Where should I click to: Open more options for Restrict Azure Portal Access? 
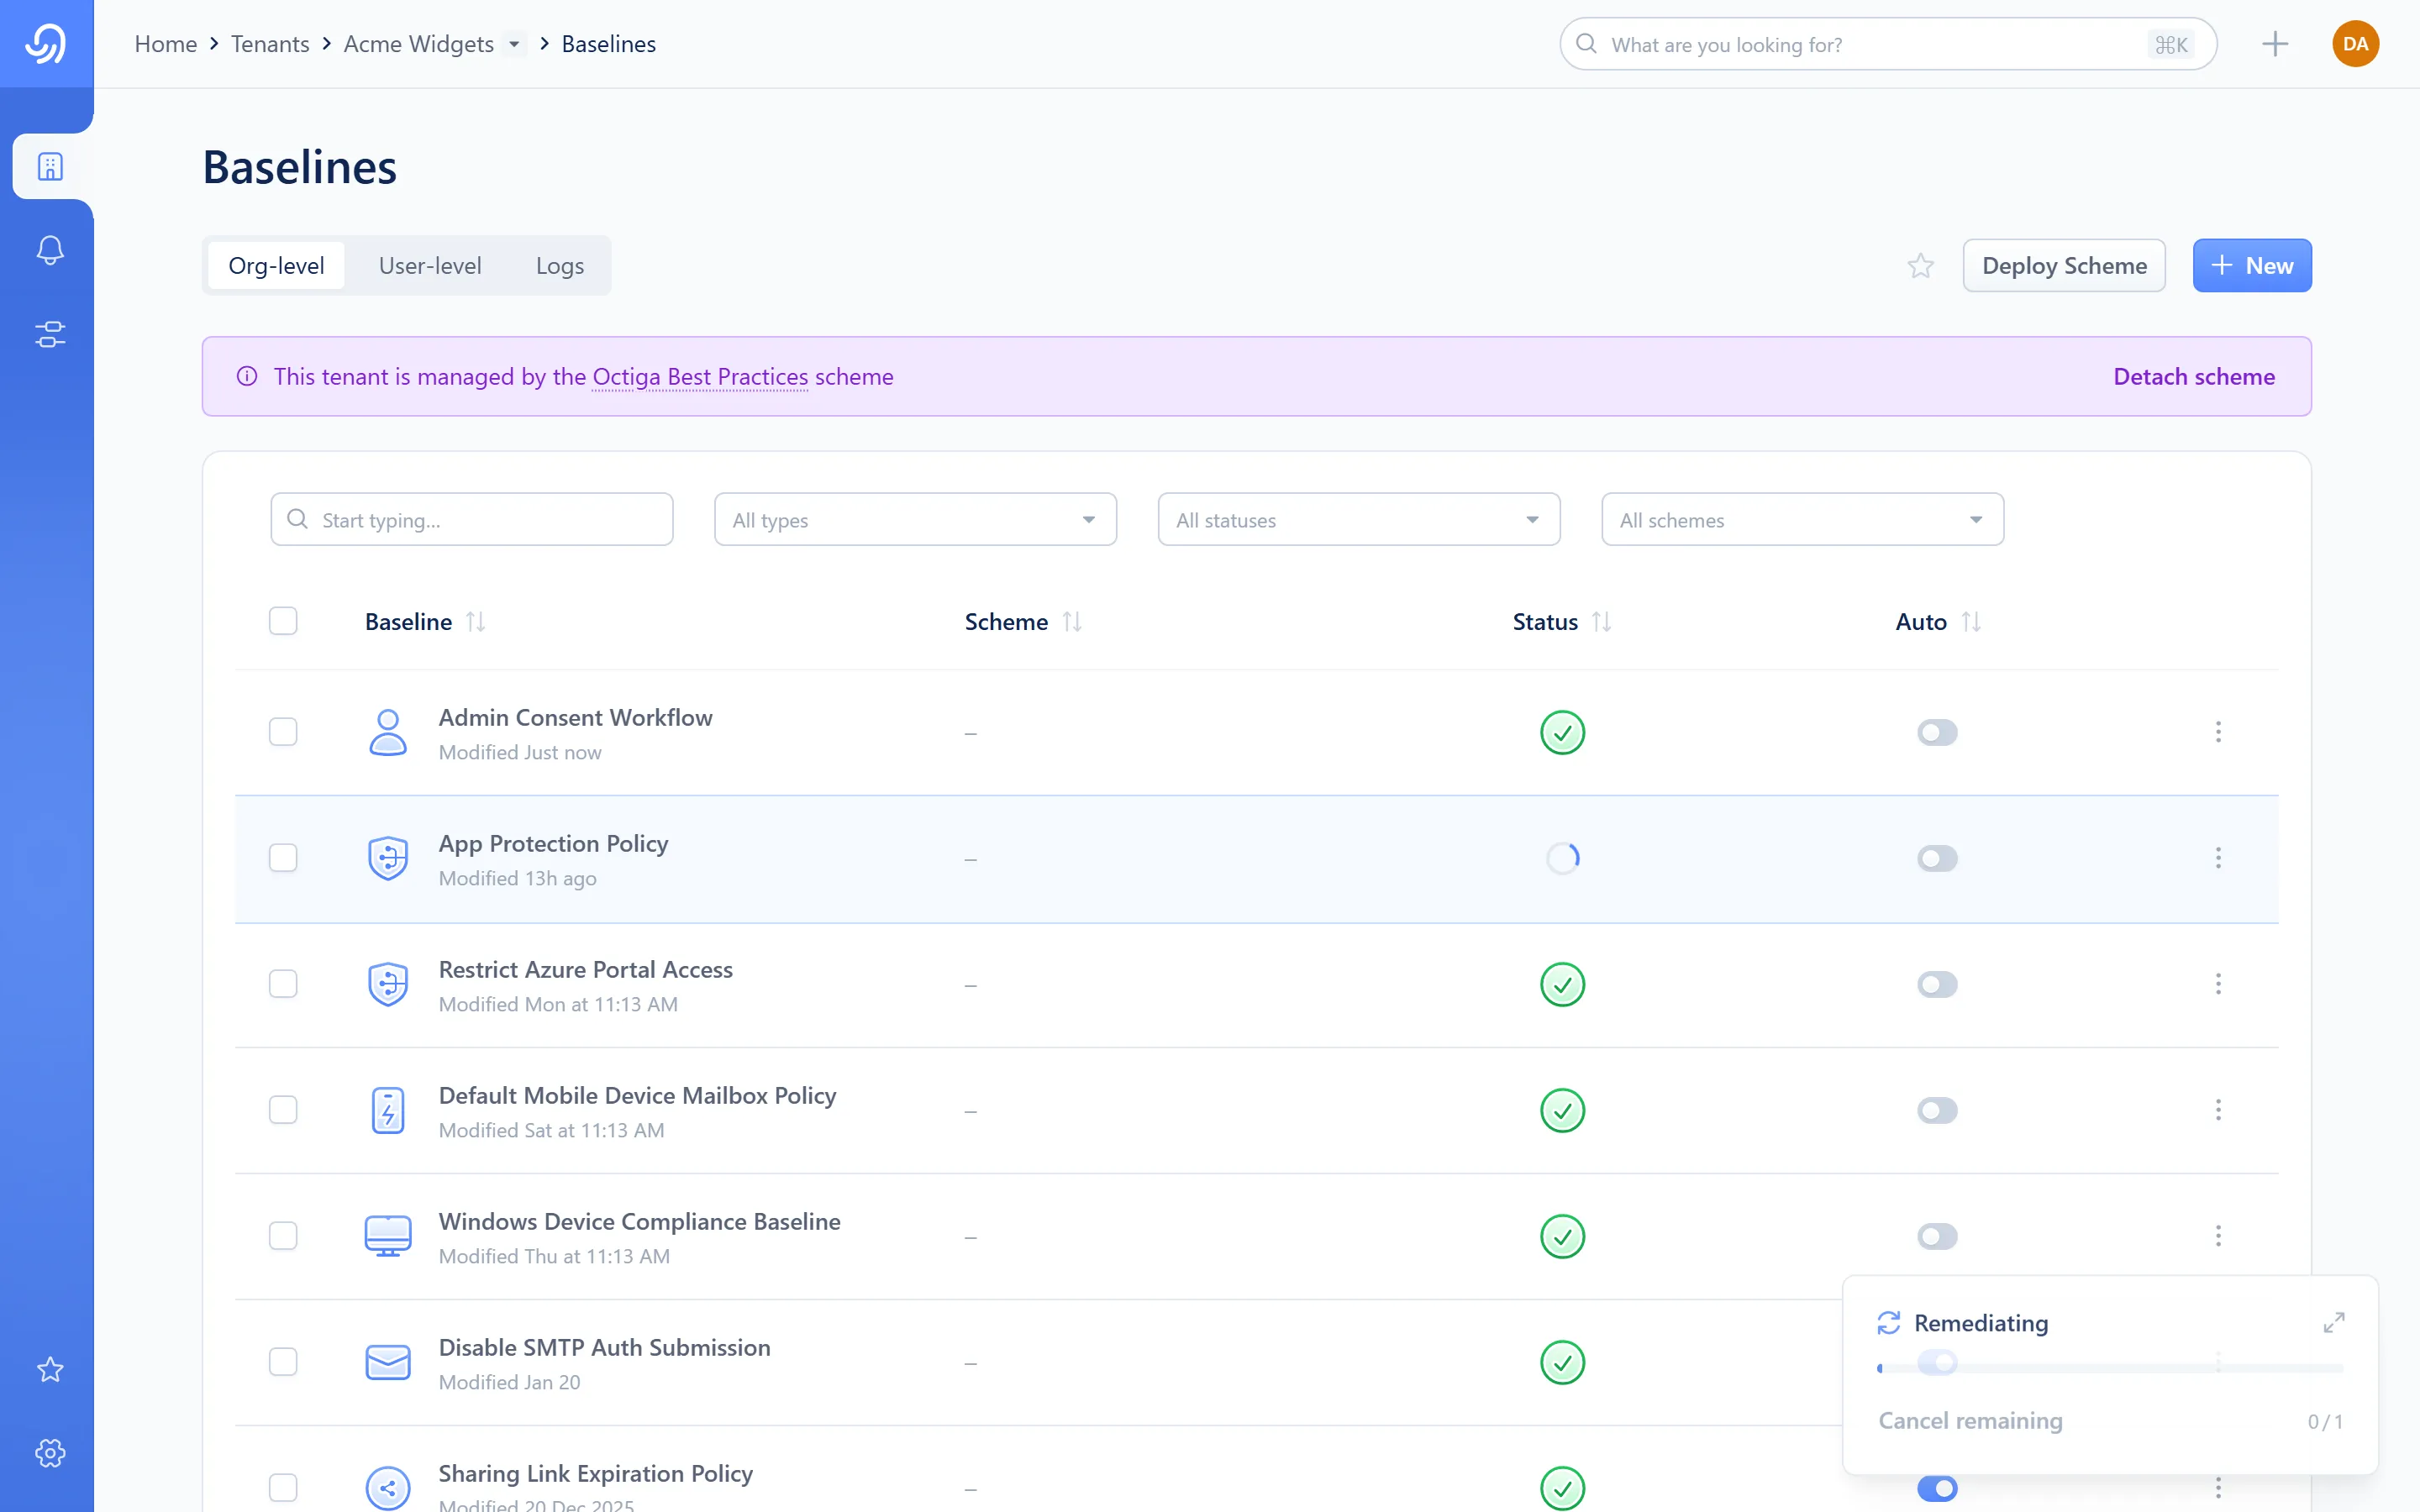point(2218,984)
